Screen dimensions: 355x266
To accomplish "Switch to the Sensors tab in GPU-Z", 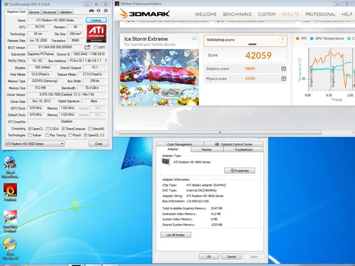I will (34, 12).
